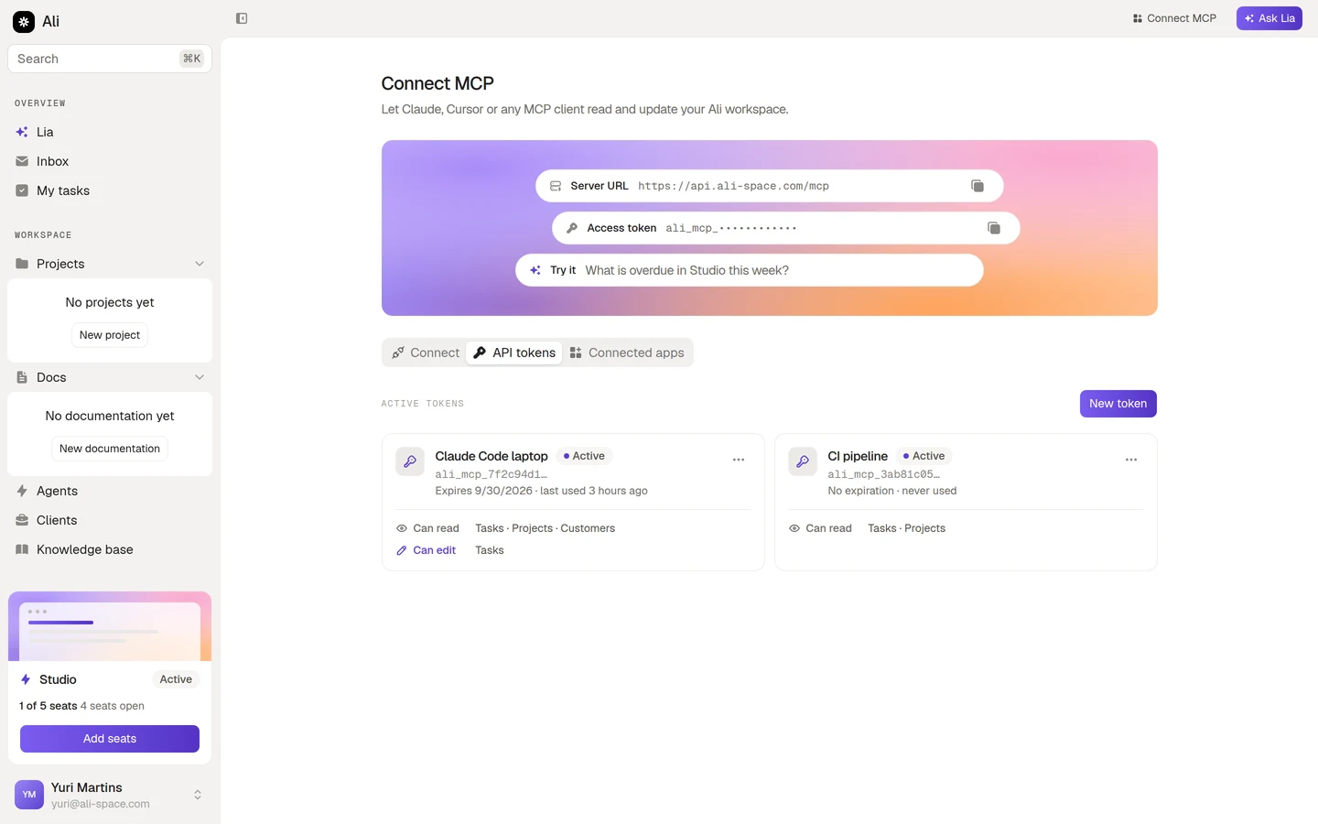Open the Knowledge base page
Screen dimensions: 1318x824
[110, 549]
